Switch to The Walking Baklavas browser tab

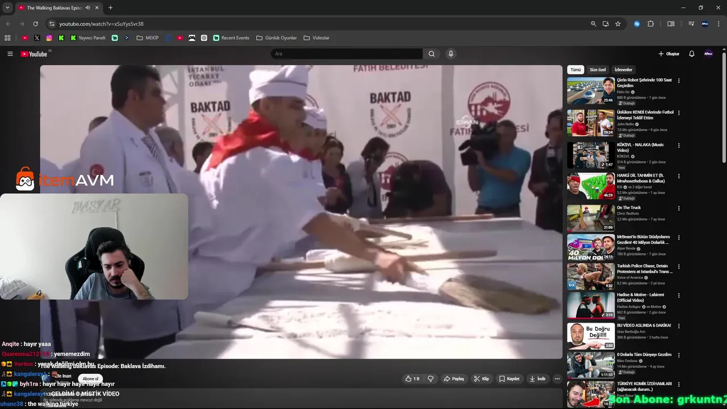pos(58,8)
